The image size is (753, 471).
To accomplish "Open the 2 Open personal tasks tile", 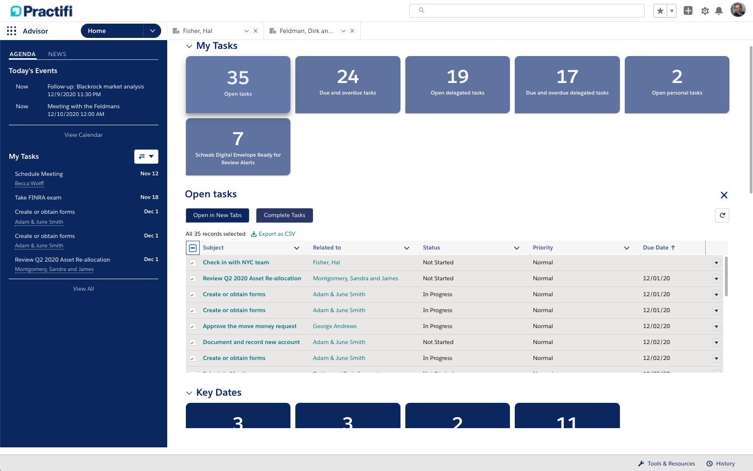I will pyautogui.click(x=677, y=85).
